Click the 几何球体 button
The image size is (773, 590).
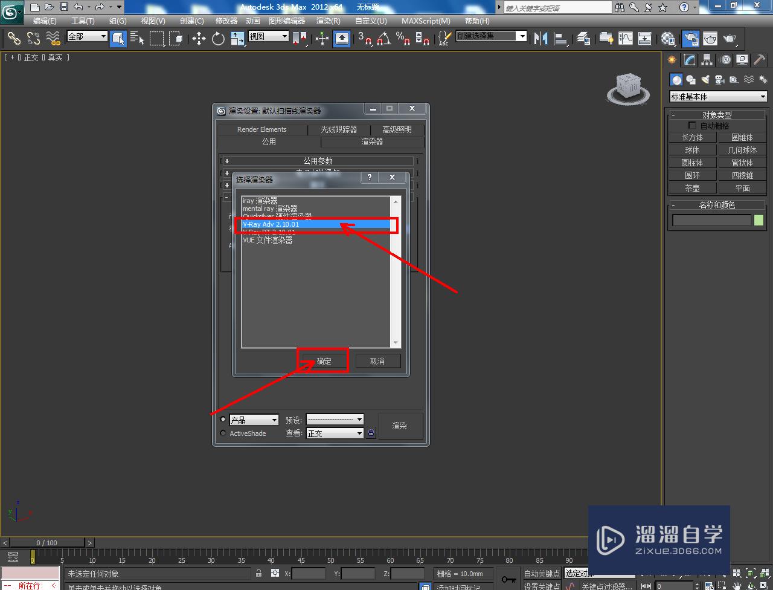click(x=742, y=150)
